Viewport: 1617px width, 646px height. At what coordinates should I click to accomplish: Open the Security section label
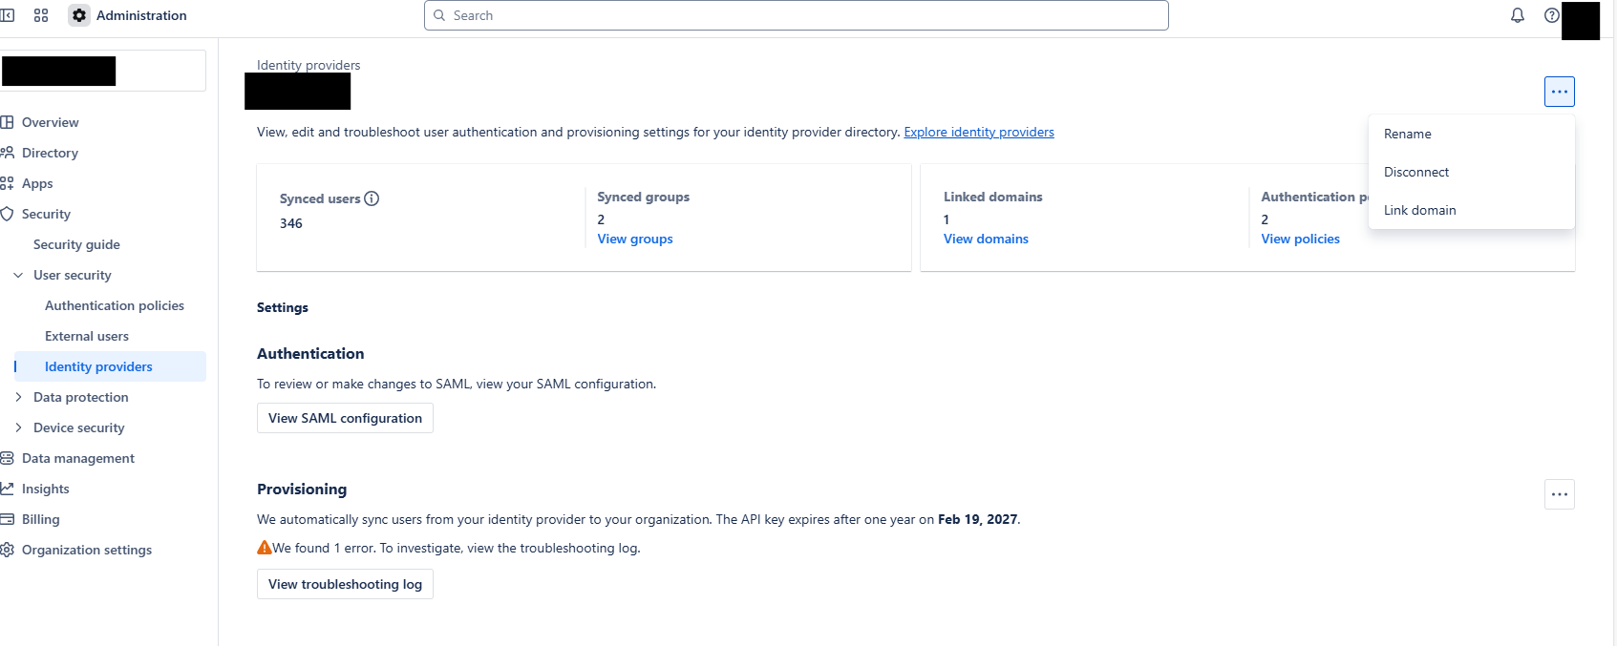(x=46, y=214)
